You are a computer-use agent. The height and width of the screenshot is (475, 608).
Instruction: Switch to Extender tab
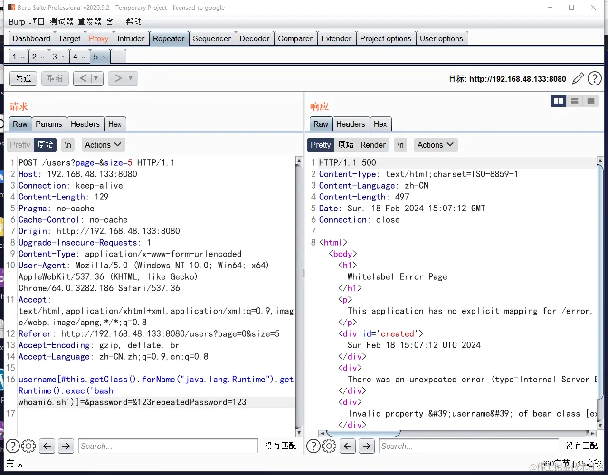(336, 38)
